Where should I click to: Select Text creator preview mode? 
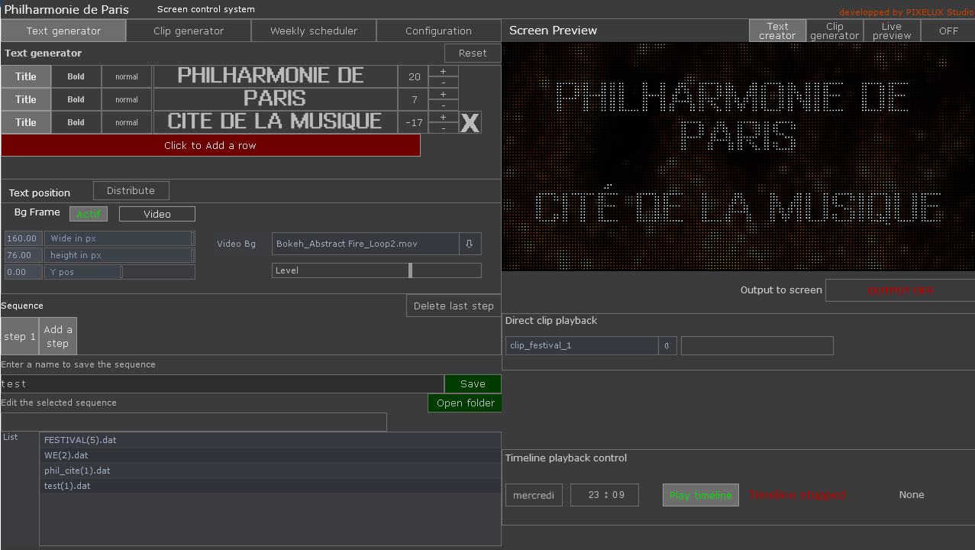[x=777, y=31]
